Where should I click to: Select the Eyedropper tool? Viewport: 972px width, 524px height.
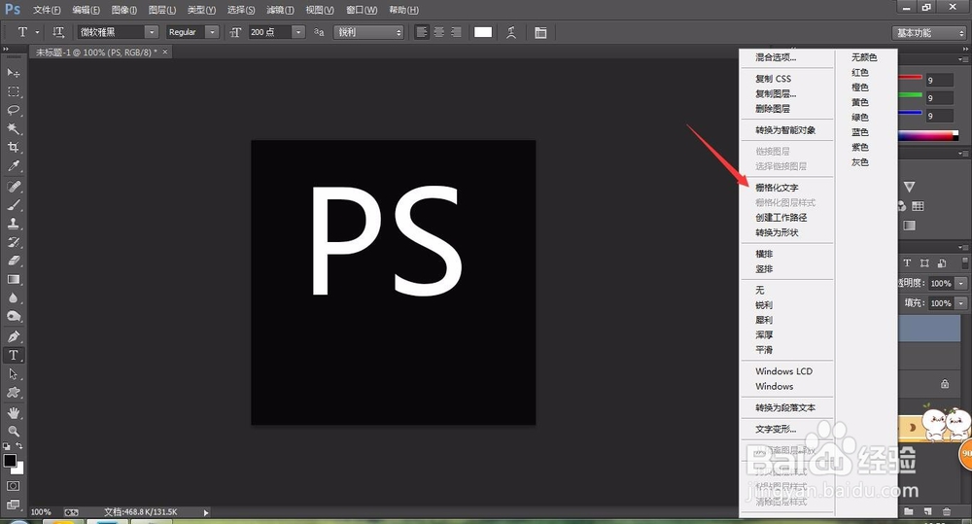click(13, 166)
